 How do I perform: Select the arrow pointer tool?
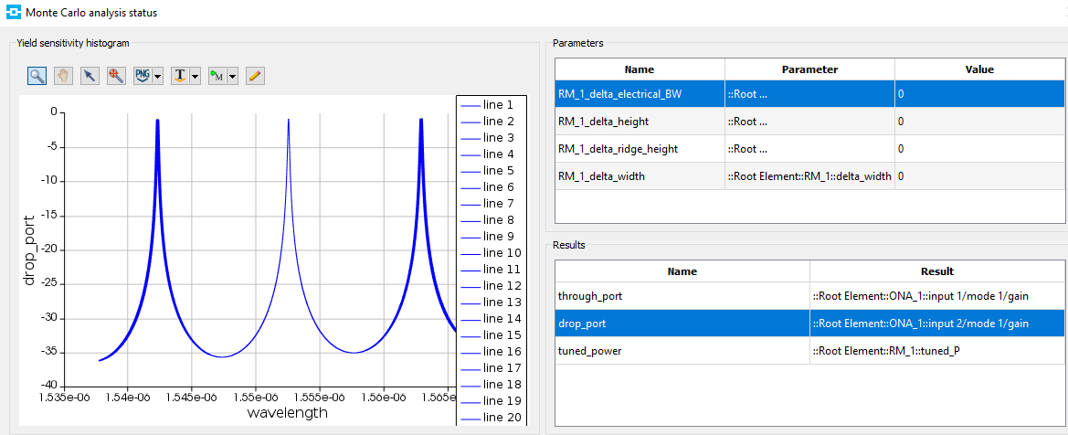(x=90, y=76)
